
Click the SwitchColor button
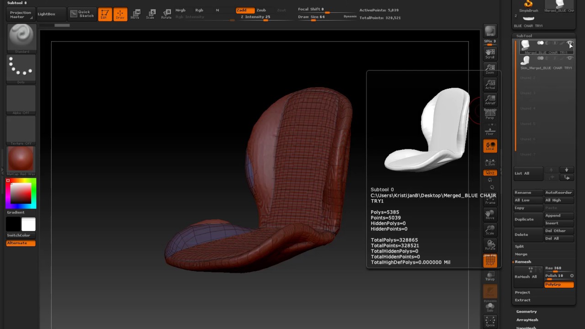(21, 235)
